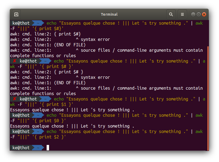Screen dimensions: 219x162
Task: Close the Terminal window
Action: click(x=204, y=14)
